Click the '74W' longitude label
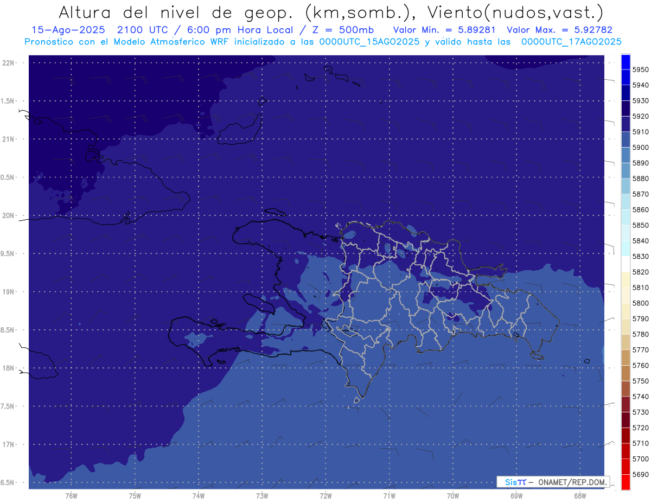Viewport: 651px width, 503px height. tap(199, 495)
